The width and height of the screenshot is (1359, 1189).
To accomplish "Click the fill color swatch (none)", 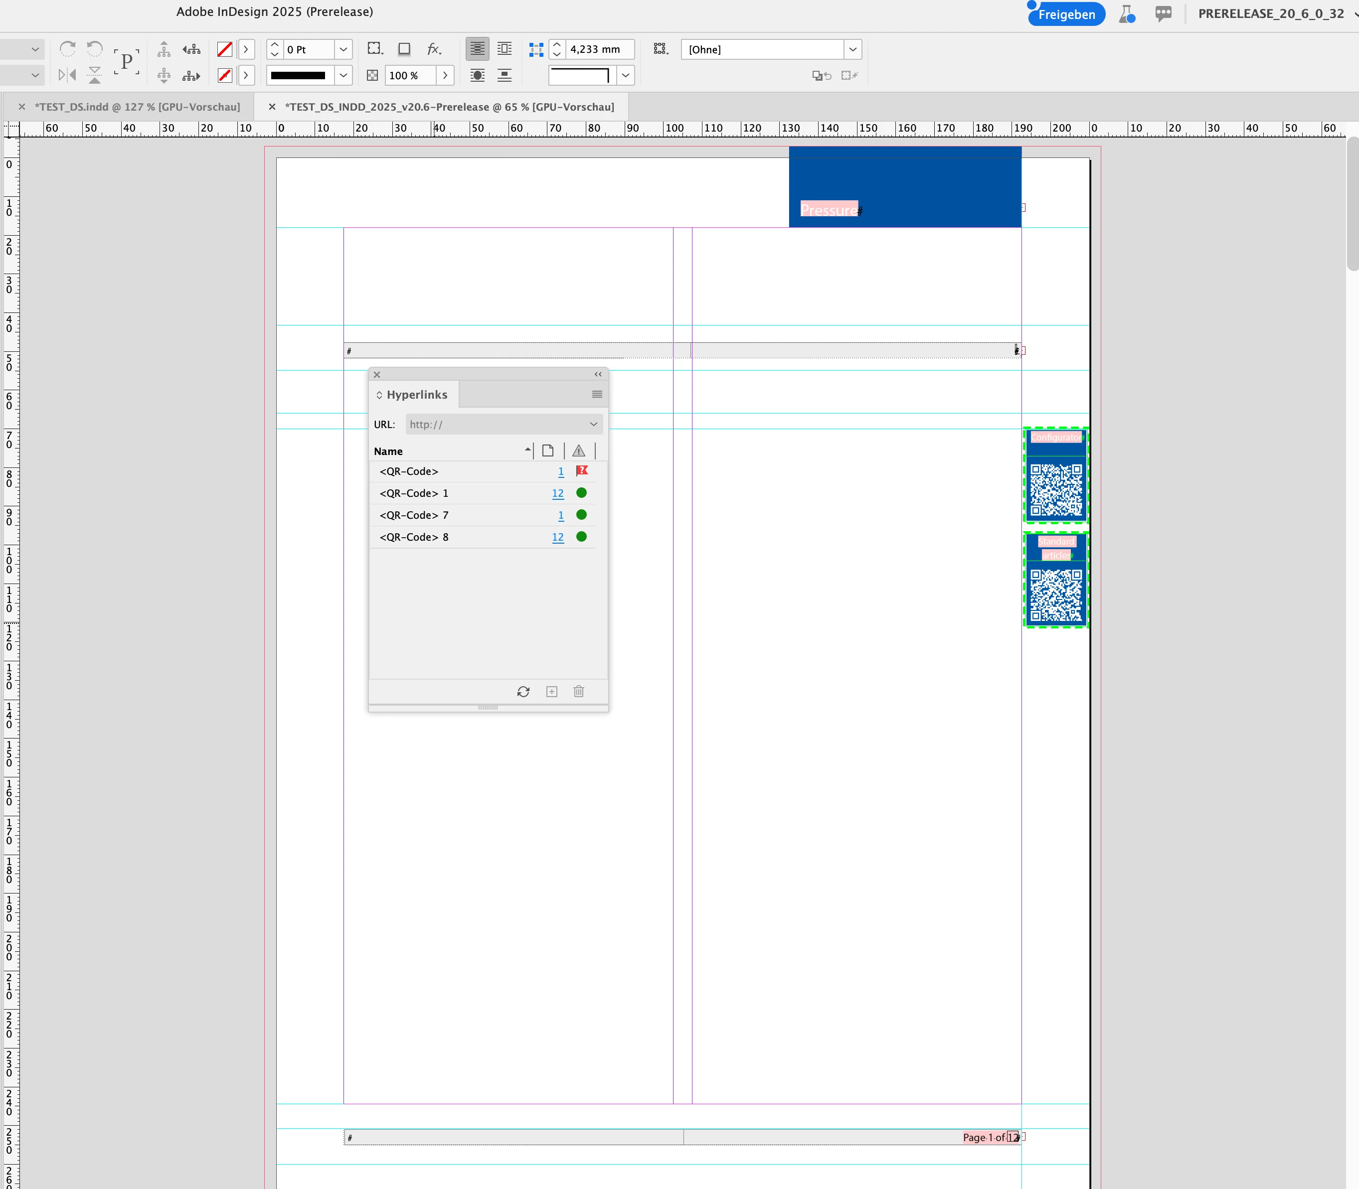I will (225, 49).
